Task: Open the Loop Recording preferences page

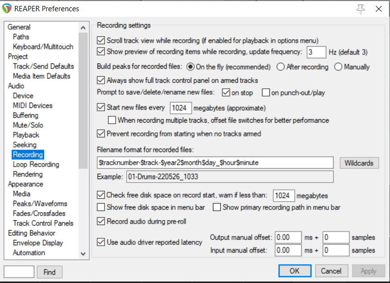Action: coord(36,164)
